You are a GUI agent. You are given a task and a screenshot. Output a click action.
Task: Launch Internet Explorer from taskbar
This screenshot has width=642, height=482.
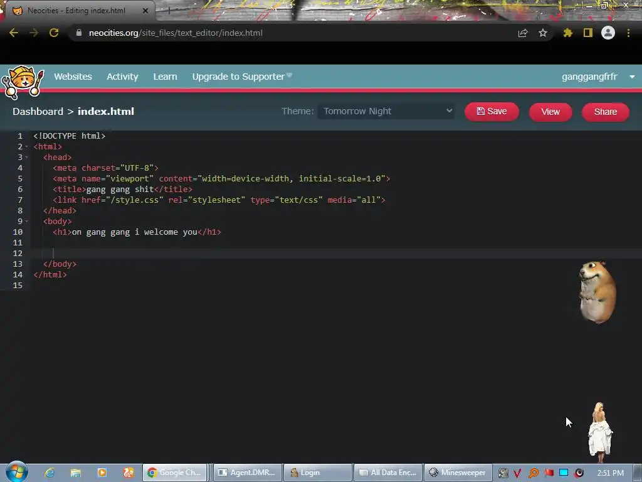[x=50, y=473]
